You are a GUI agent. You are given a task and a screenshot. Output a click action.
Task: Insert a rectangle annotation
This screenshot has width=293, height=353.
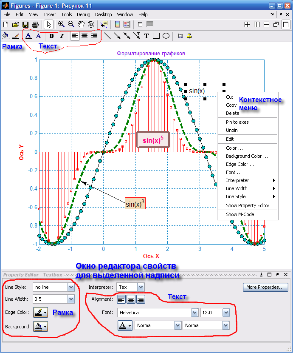[x=156, y=36]
